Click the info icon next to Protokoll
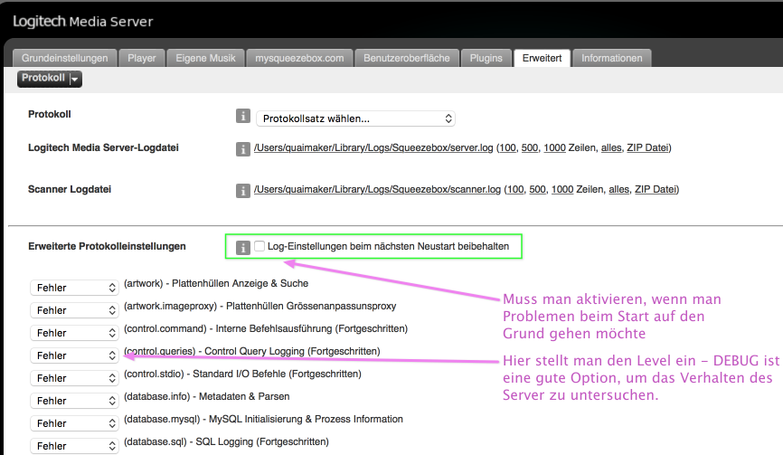 coord(242,117)
